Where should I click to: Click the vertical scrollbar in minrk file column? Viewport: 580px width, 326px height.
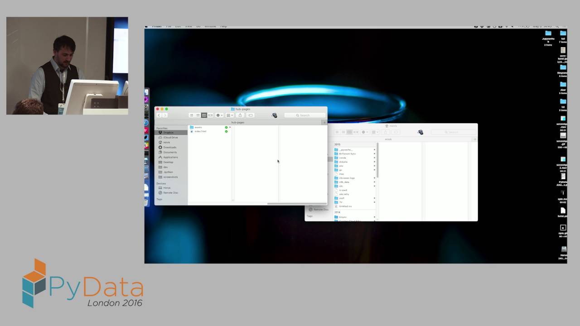pos(377,160)
